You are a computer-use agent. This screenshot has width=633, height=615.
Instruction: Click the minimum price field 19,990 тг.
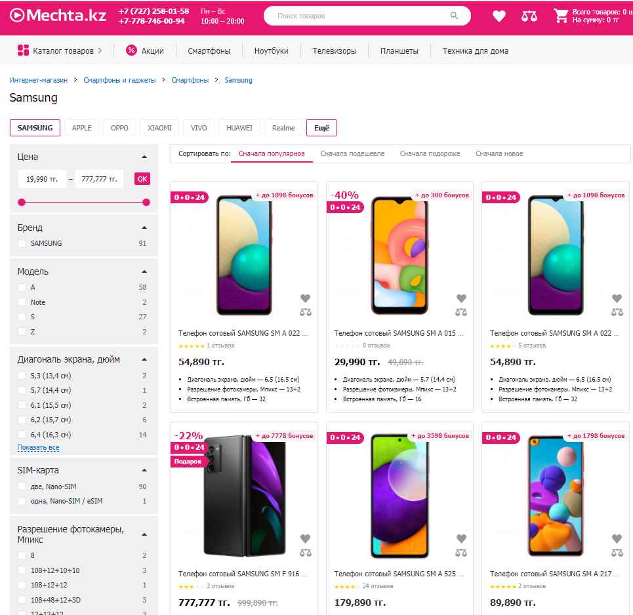pyautogui.click(x=42, y=179)
